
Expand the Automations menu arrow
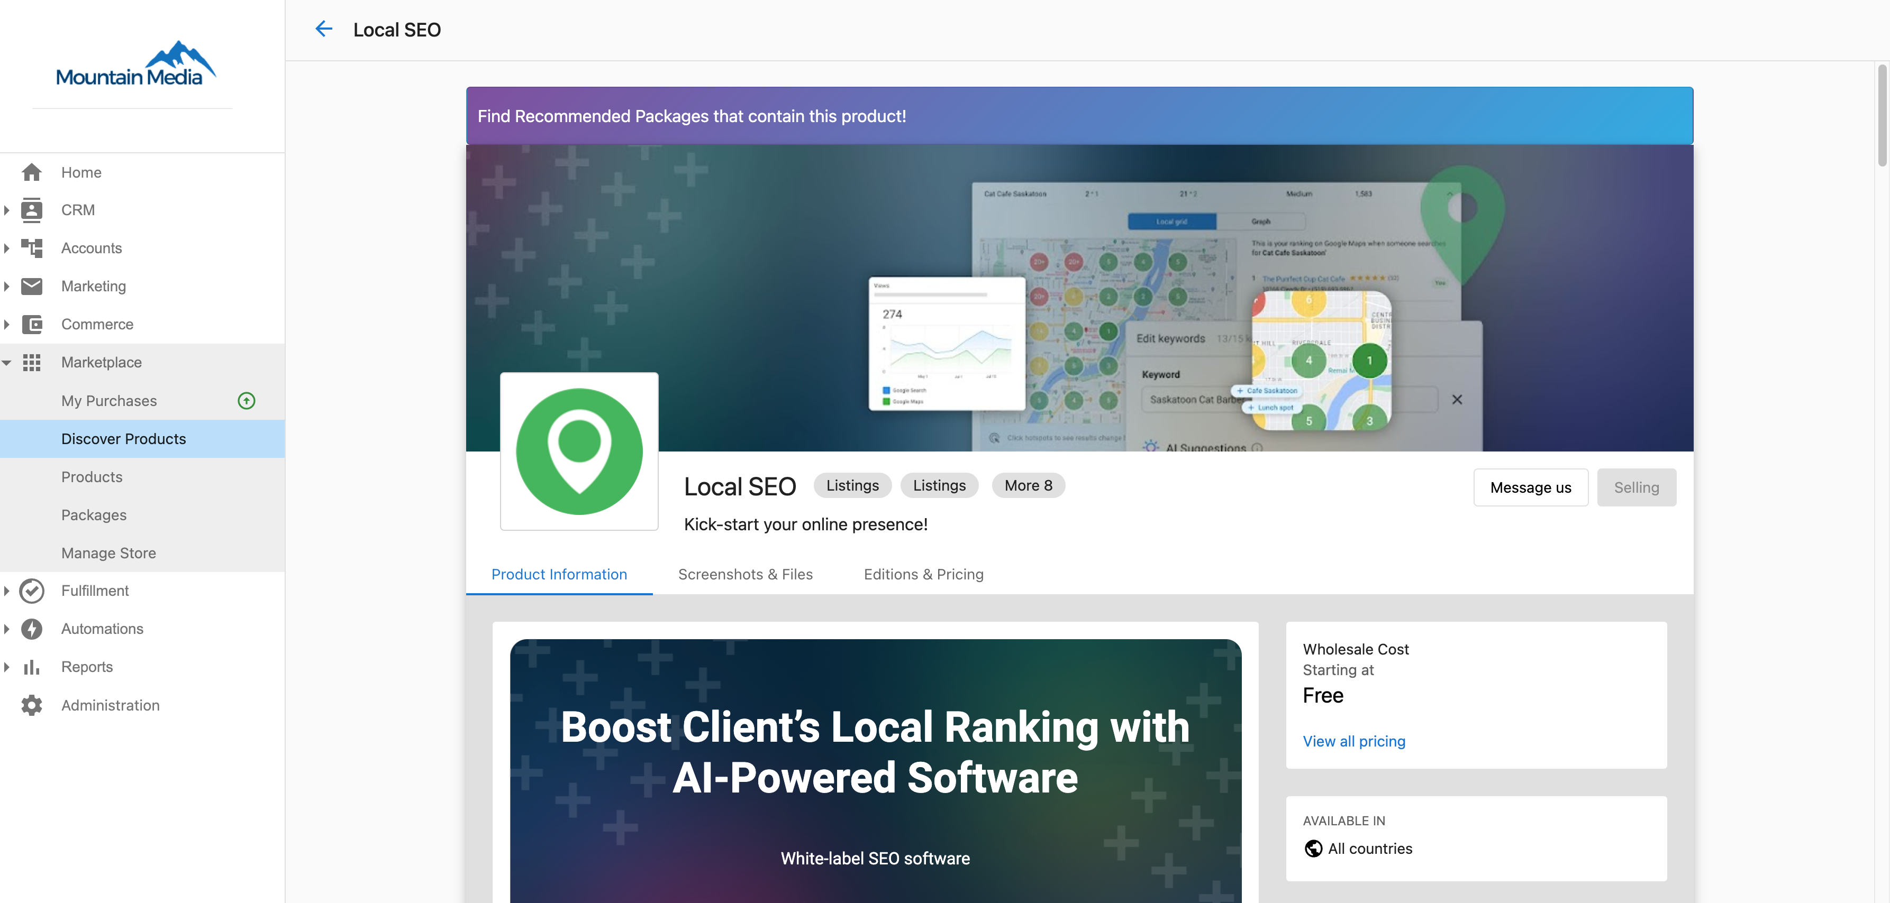click(6, 629)
